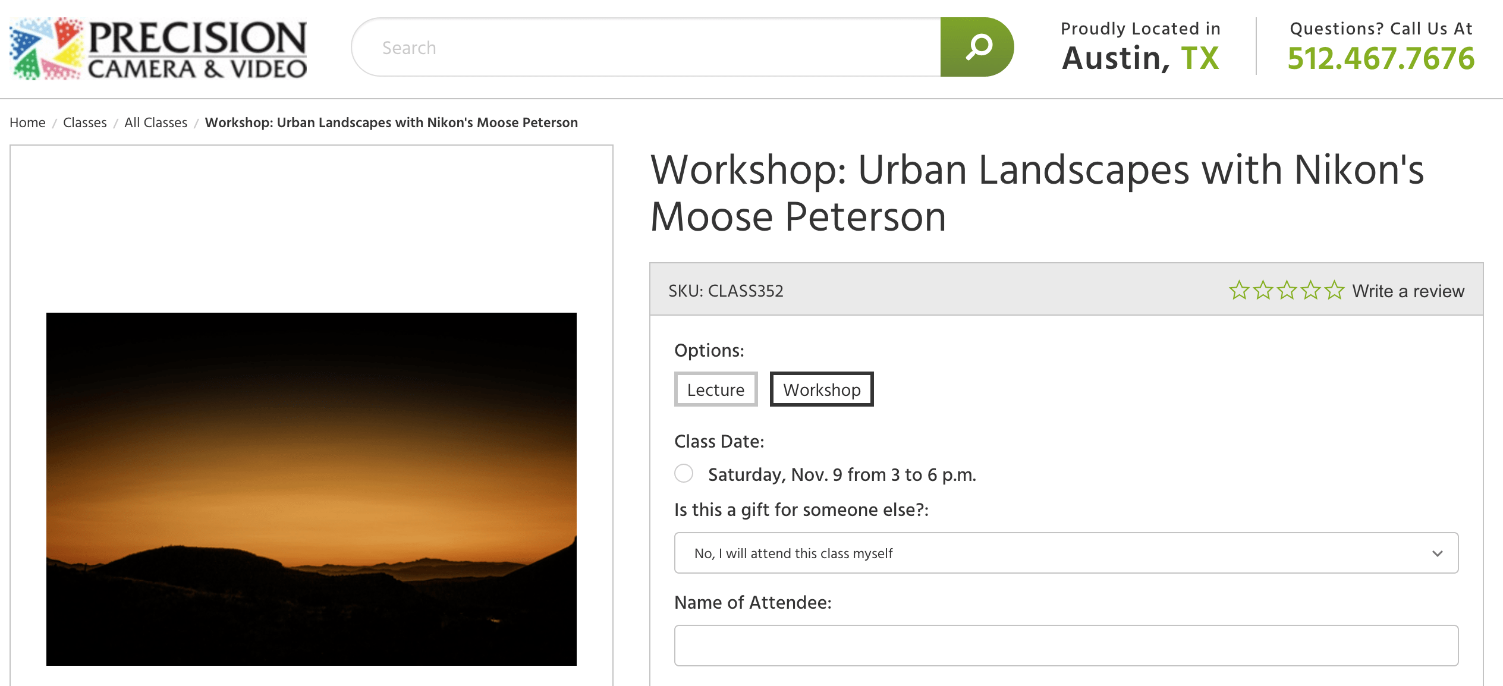Click the Name of Attendee input box

1065,645
